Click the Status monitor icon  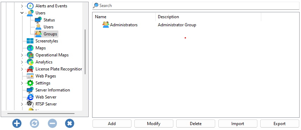[38, 20]
